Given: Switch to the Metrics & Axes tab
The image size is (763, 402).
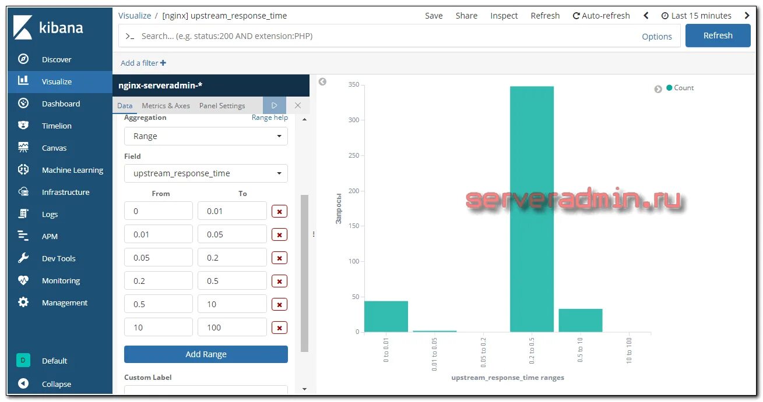Looking at the screenshot, I should [166, 106].
